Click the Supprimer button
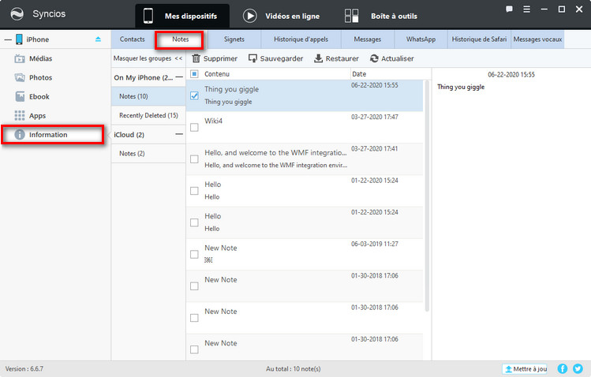 pyautogui.click(x=214, y=58)
